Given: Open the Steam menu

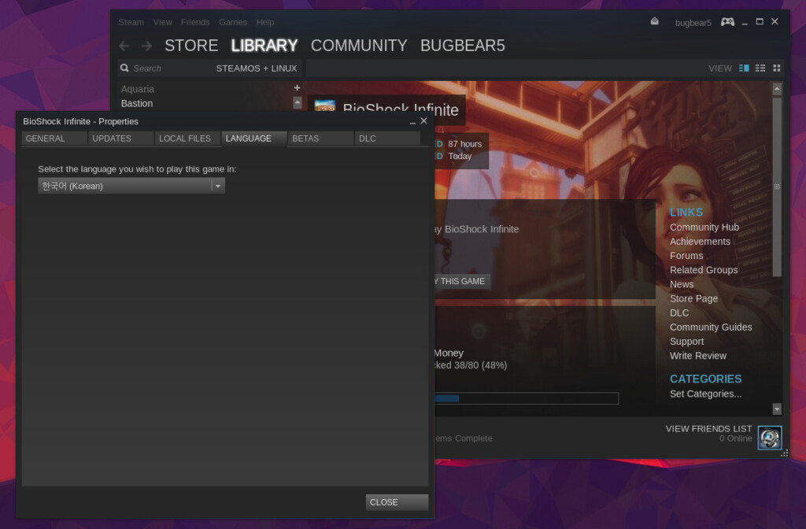Looking at the screenshot, I should [x=131, y=22].
